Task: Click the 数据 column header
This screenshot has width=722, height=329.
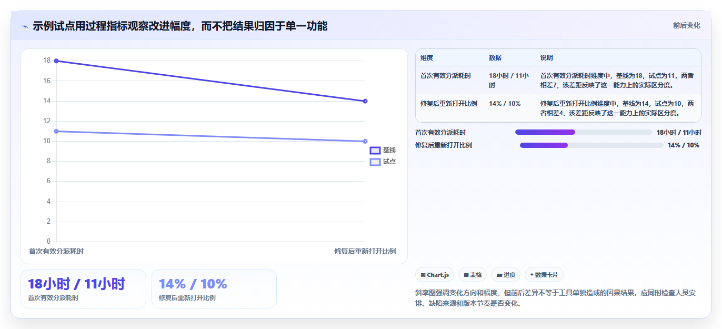Action: click(495, 57)
